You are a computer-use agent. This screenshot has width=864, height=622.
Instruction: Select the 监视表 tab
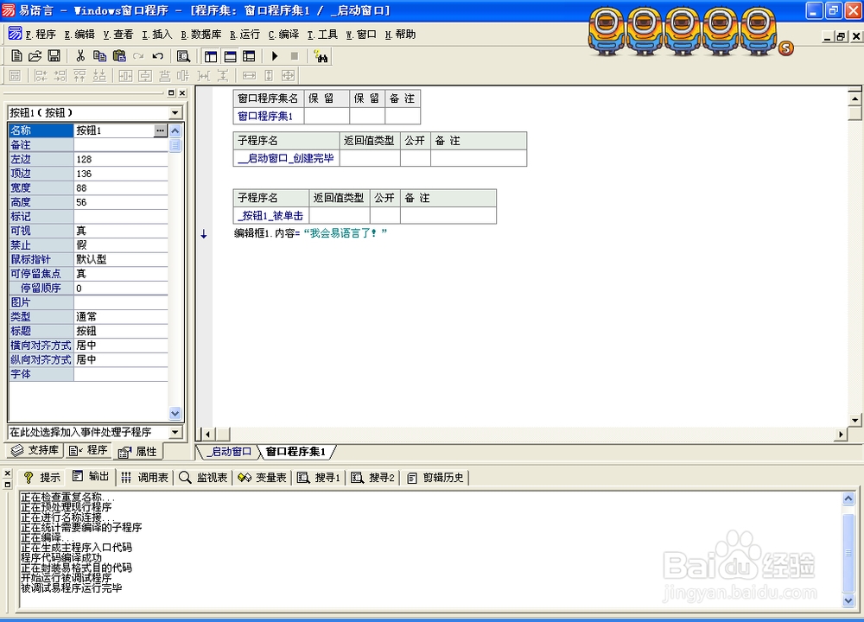point(203,477)
